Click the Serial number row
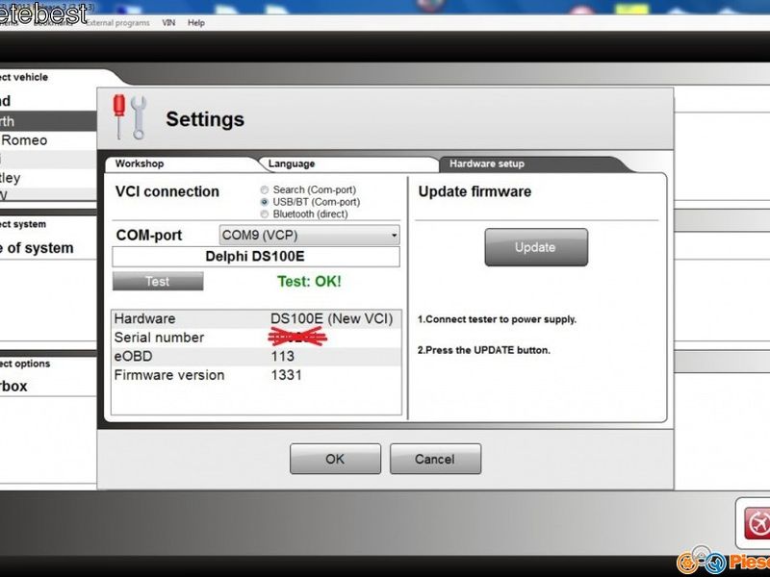The height and width of the screenshot is (577, 770). click(256, 338)
